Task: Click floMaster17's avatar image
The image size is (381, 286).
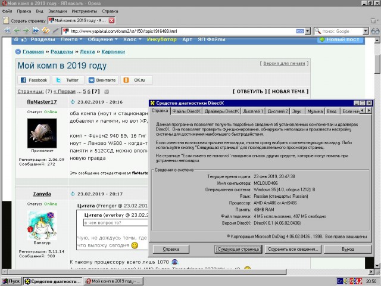Action: (x=42, y=133)
